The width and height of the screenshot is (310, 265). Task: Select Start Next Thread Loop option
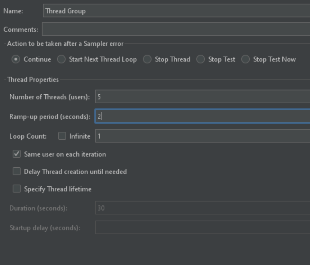[61, 59]
